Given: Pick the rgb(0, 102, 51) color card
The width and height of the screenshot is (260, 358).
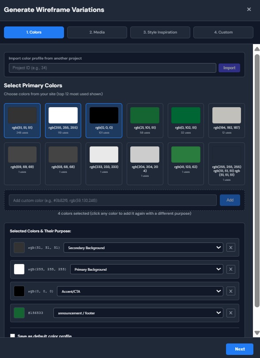Looking at the screenshot, I should point(186,120).
